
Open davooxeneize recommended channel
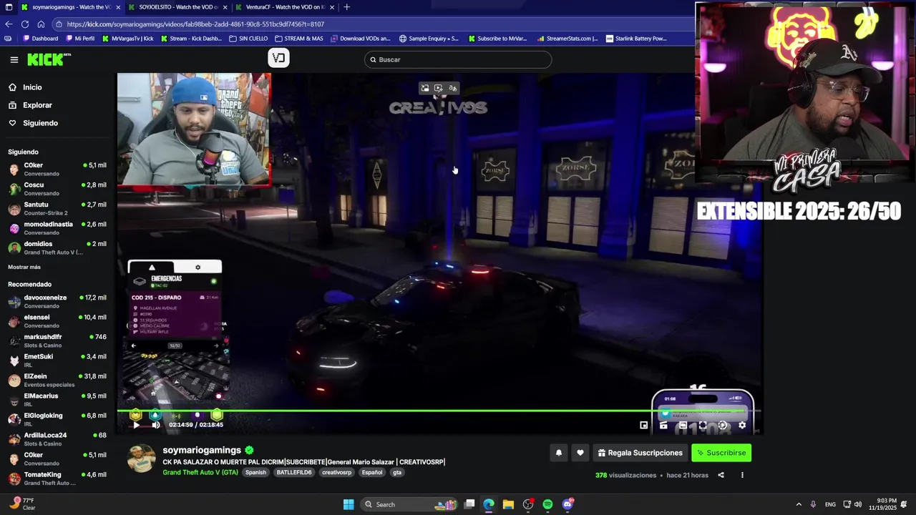click(x=57, y=301)
